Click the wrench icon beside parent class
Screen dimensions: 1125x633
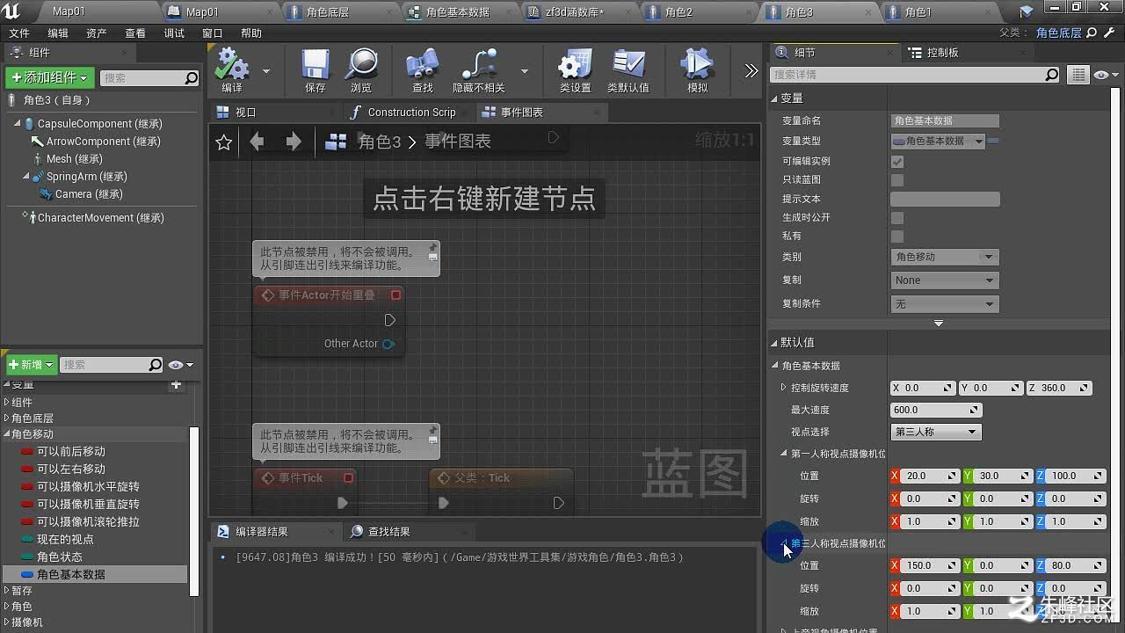pyautogui.click(x=1109, y=33)
